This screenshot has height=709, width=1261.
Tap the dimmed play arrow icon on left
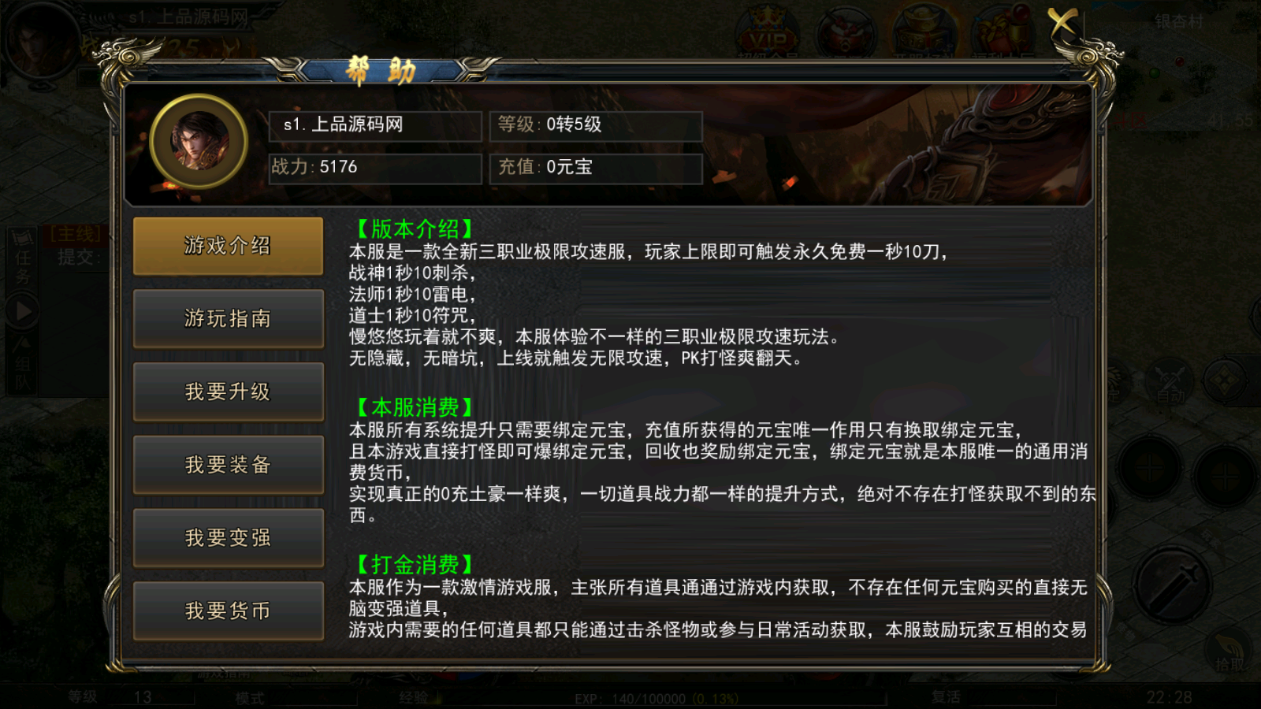tap(23, 312)
